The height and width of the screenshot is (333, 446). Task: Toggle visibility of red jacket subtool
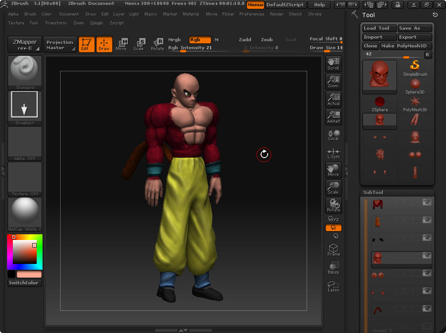(427, 202)
